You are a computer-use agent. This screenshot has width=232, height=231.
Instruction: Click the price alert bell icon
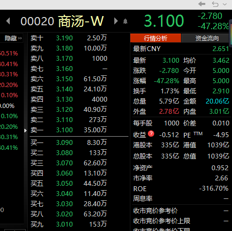pos(125,21)
